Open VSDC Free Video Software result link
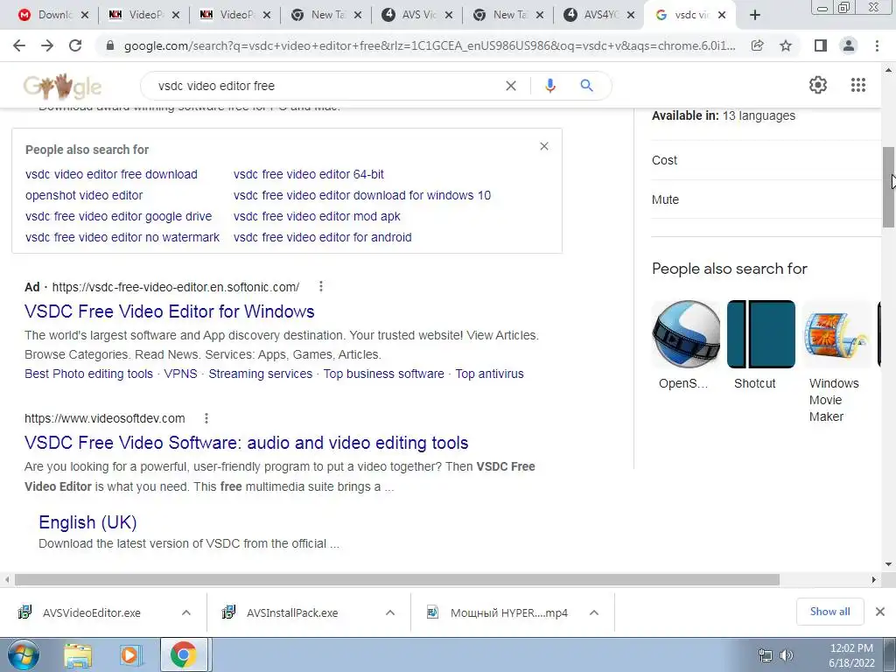The height and width of the screenshot is (672, 896). click(246, 443)
